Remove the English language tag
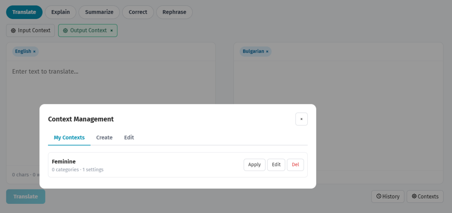Screen dimensions: 452x213 [34, 52]
